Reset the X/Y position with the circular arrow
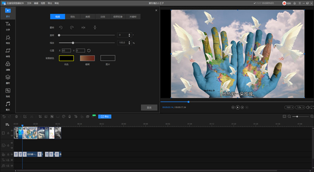Viewport: 314px width, 172px height. 89,50
